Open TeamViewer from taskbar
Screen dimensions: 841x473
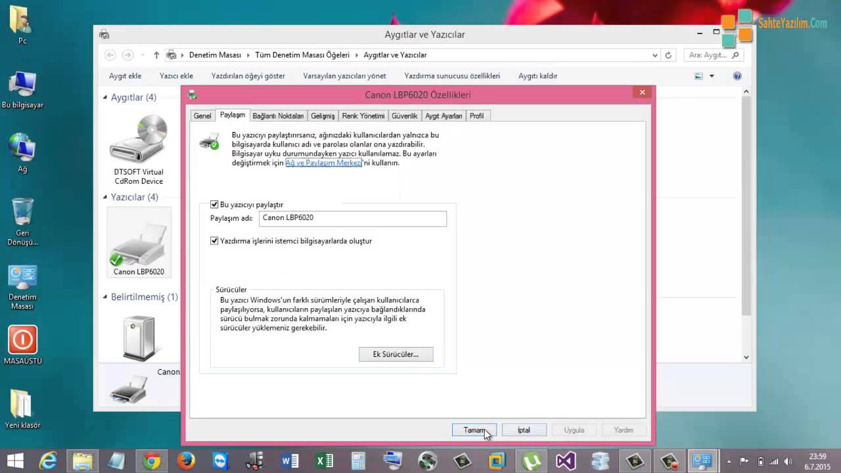coord(220,461)
